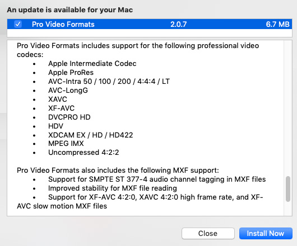Click the XDCAM EX / HD / HD422 line
This screenshot has width=297, height=246.
click(91, 135)
